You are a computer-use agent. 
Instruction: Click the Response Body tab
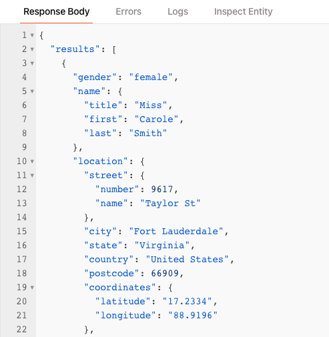coord(57,11)
